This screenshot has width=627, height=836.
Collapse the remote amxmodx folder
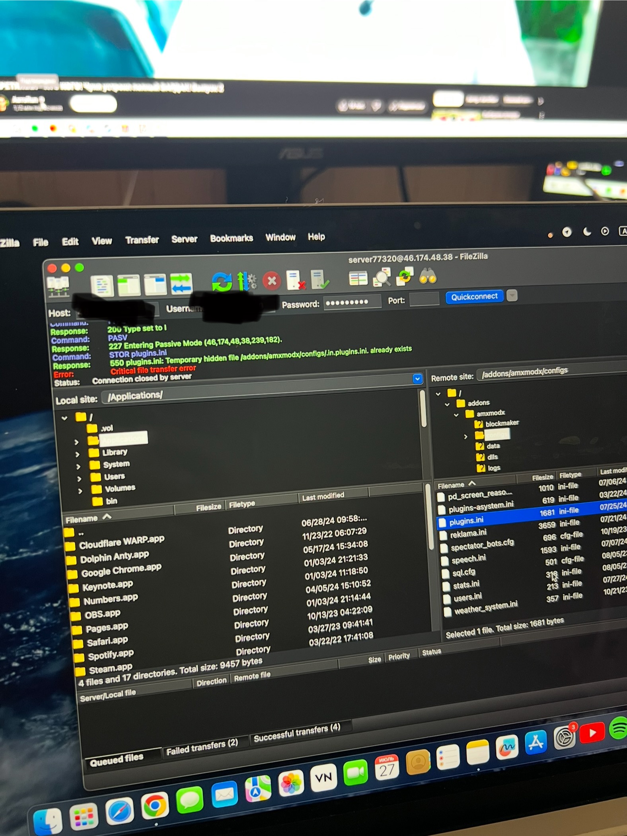tap(456, 415)
